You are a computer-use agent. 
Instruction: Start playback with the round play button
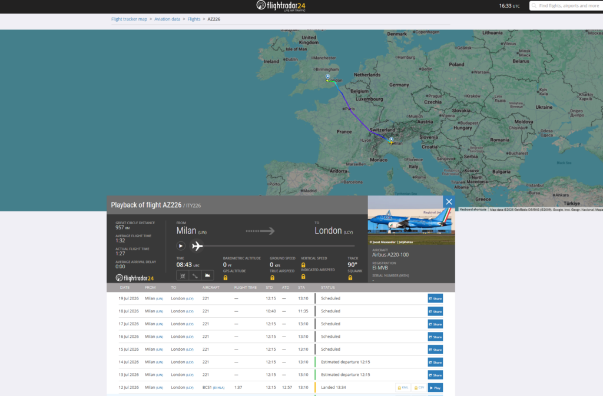[181, 246]
